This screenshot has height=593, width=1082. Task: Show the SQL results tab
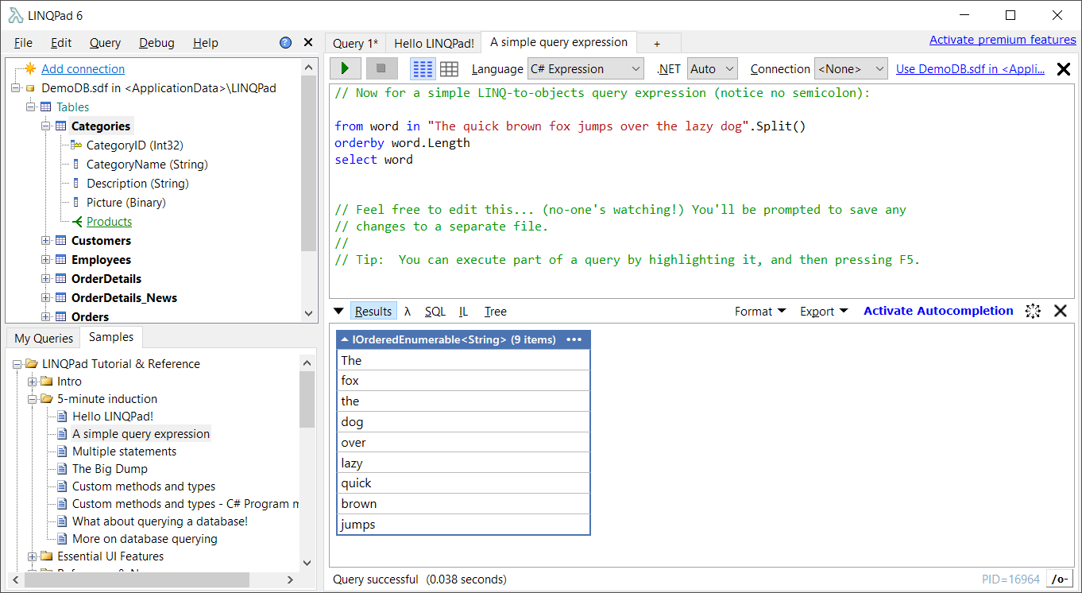pos(435,312)
